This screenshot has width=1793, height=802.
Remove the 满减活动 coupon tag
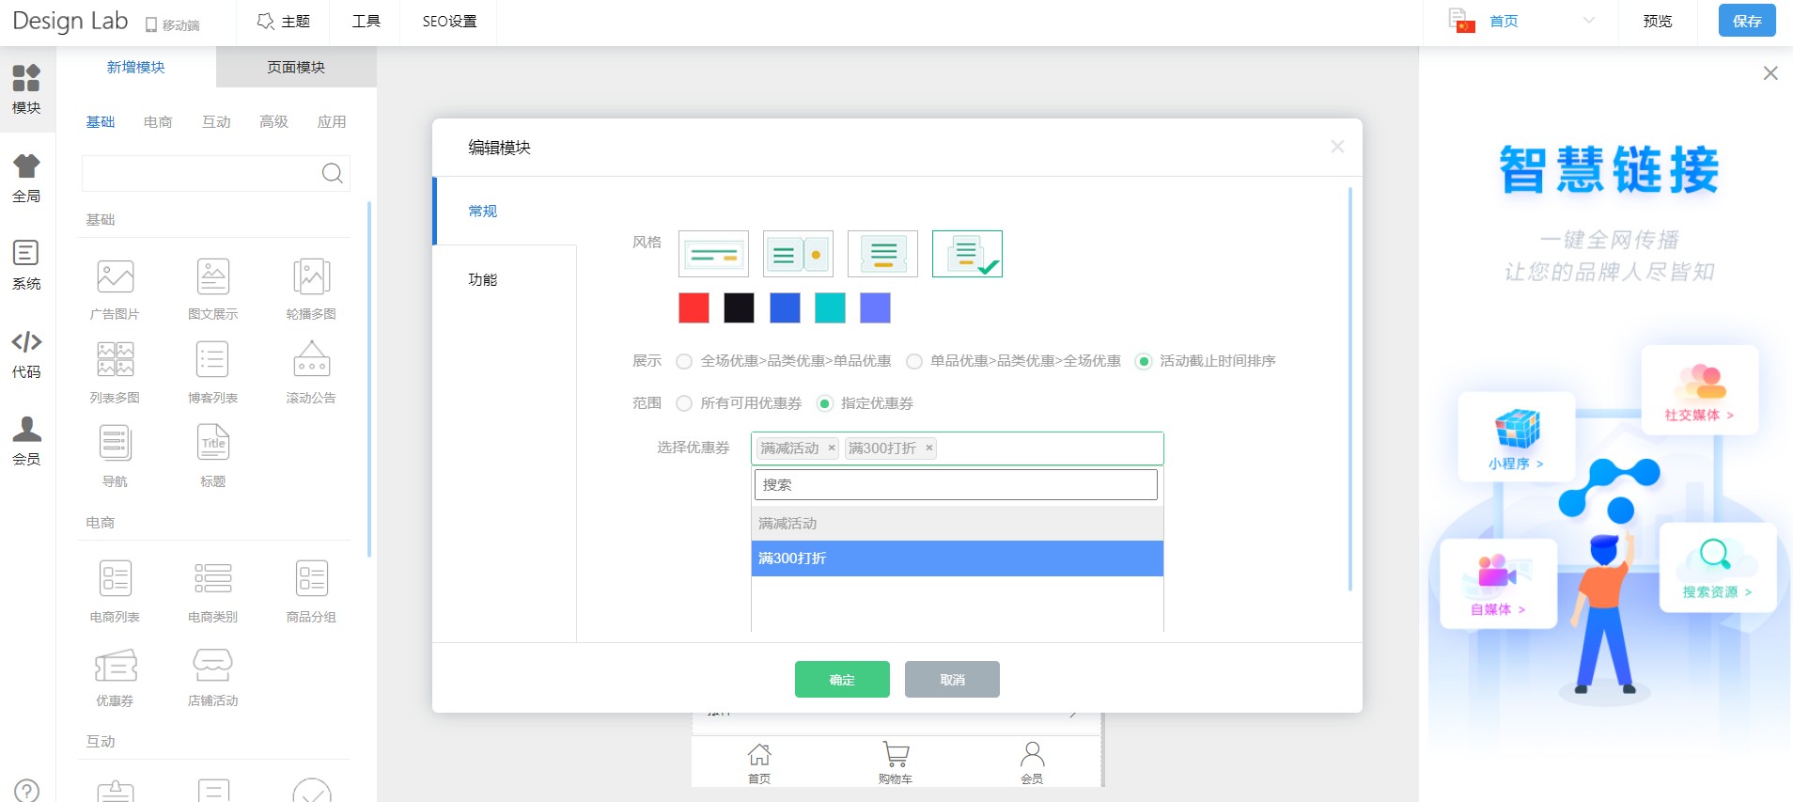coord(832,448)
